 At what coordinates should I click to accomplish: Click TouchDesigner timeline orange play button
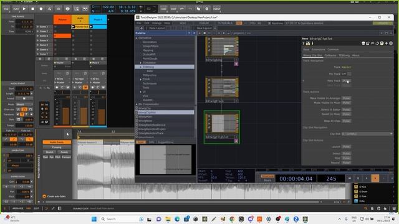[375, 179]
